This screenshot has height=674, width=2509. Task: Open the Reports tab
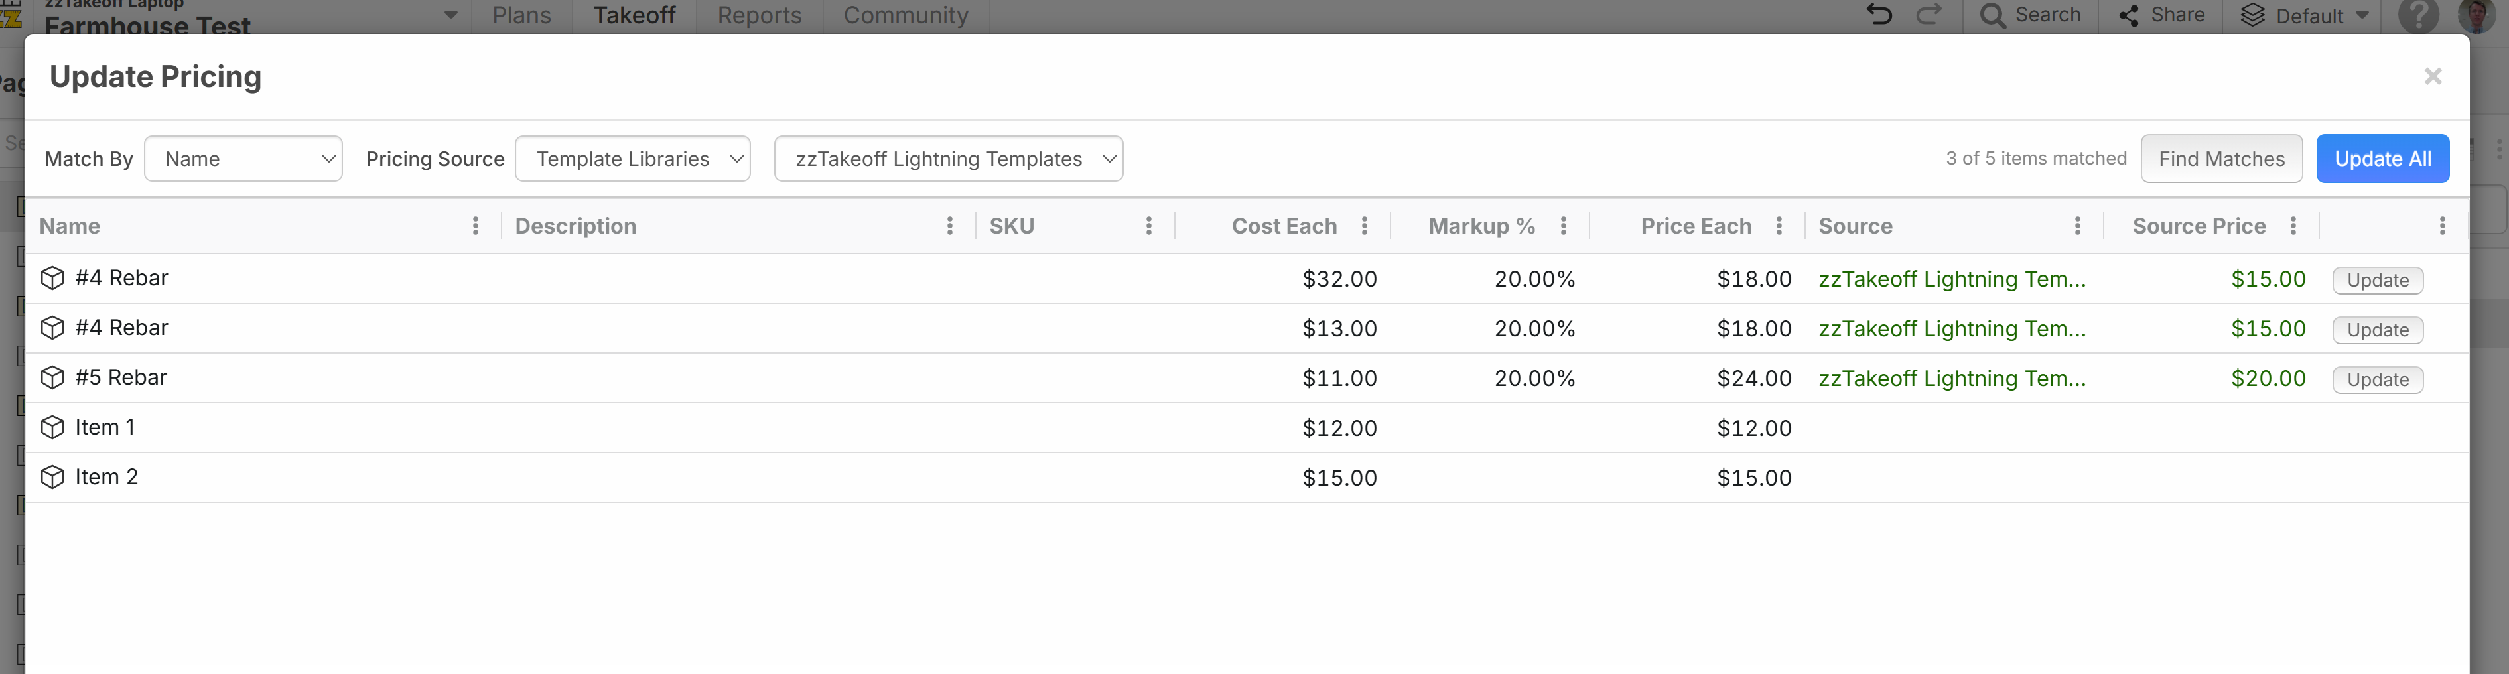pos(759,15)
